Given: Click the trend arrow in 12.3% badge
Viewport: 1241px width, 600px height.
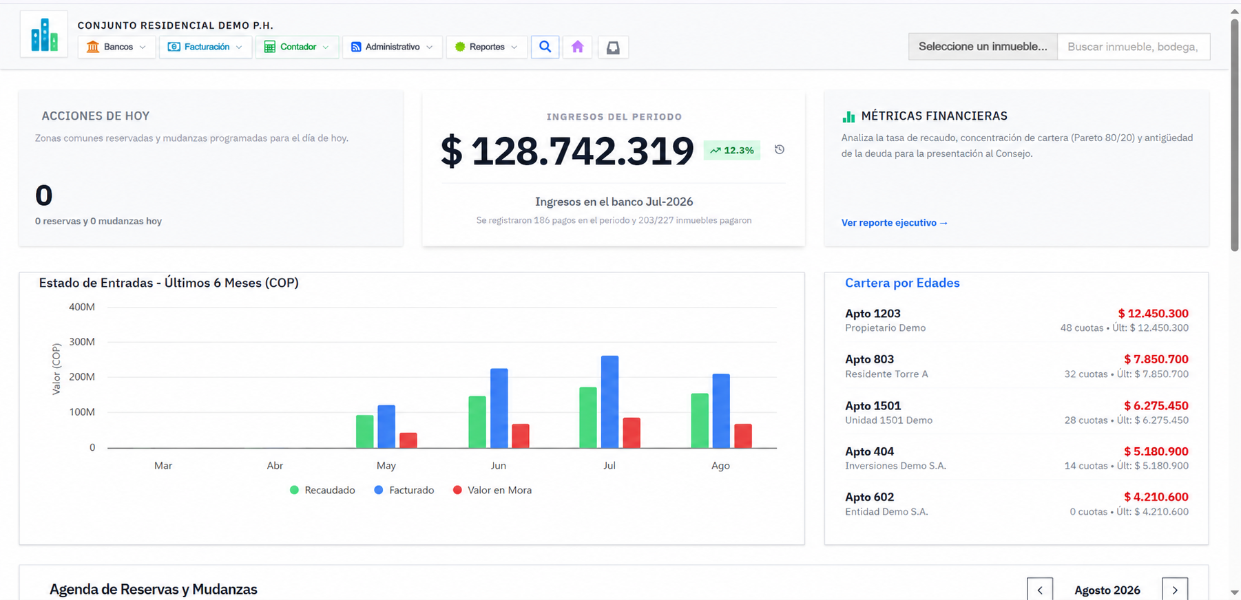Looking at the screenshot, I should pos(716,150).
